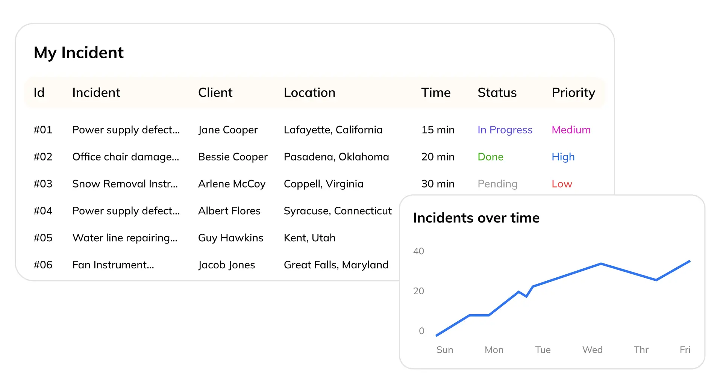Click location Great Falls, Maryland
The image size is (720, 392).
(x=336, y=265)
